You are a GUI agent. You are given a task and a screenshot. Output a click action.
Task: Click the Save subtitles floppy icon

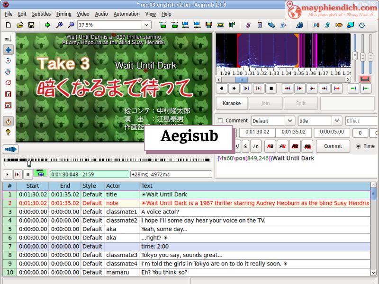click(x=31, y=25)
